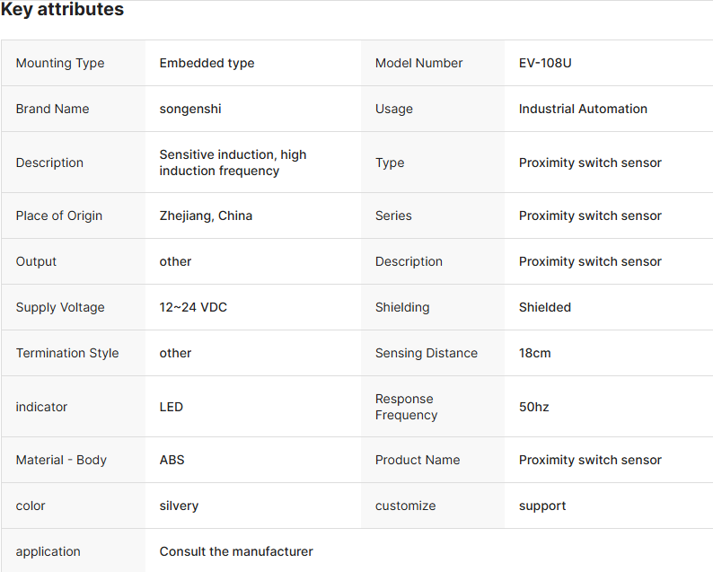Click the "Product Name" attribute label
This screenshot has width=713, height=572.
[x=418, y=460]
